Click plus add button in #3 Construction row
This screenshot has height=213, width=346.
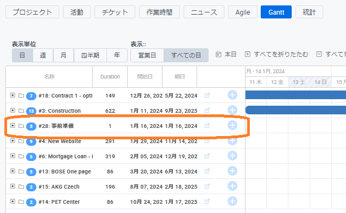(232, 110)
